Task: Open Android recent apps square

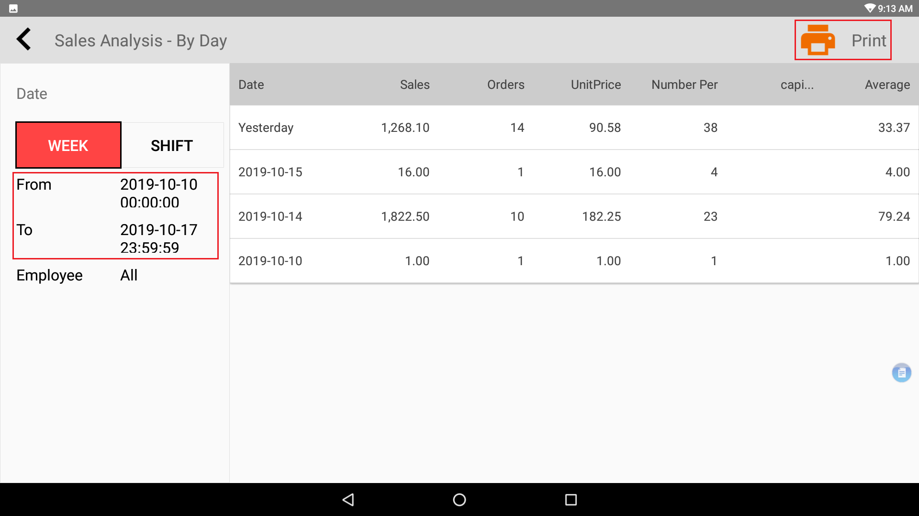Action: coord(571,500)
